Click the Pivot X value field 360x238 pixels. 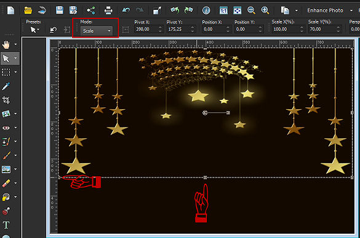(146, 29)
